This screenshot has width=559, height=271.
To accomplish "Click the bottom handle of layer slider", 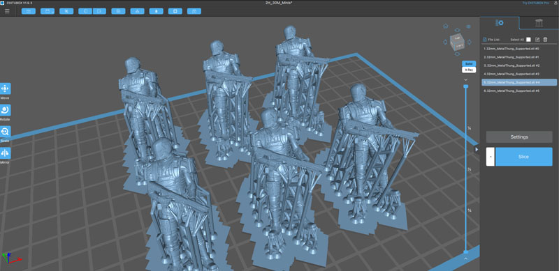I will pos(465,251).
